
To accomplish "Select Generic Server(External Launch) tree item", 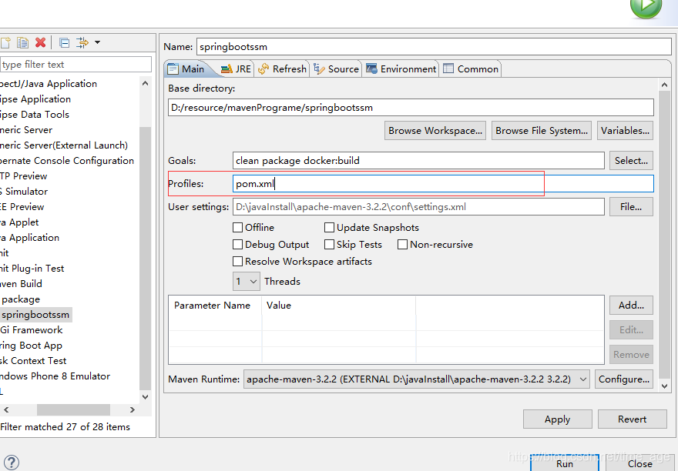I will point(64,145).
